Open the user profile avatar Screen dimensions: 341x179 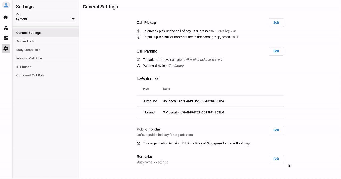point(6,5)
